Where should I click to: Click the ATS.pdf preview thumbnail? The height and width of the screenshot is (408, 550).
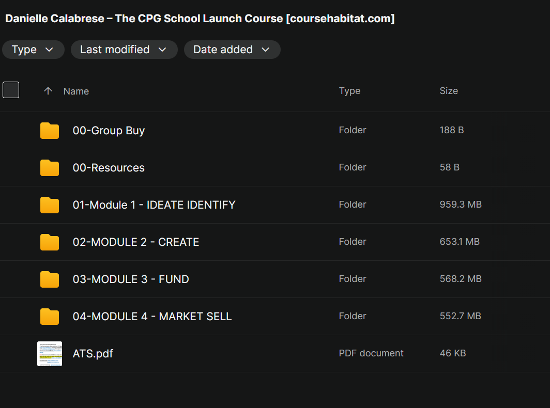50,354
